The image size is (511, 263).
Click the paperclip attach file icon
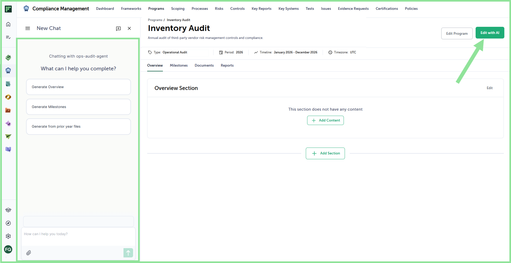click(29, 253)
